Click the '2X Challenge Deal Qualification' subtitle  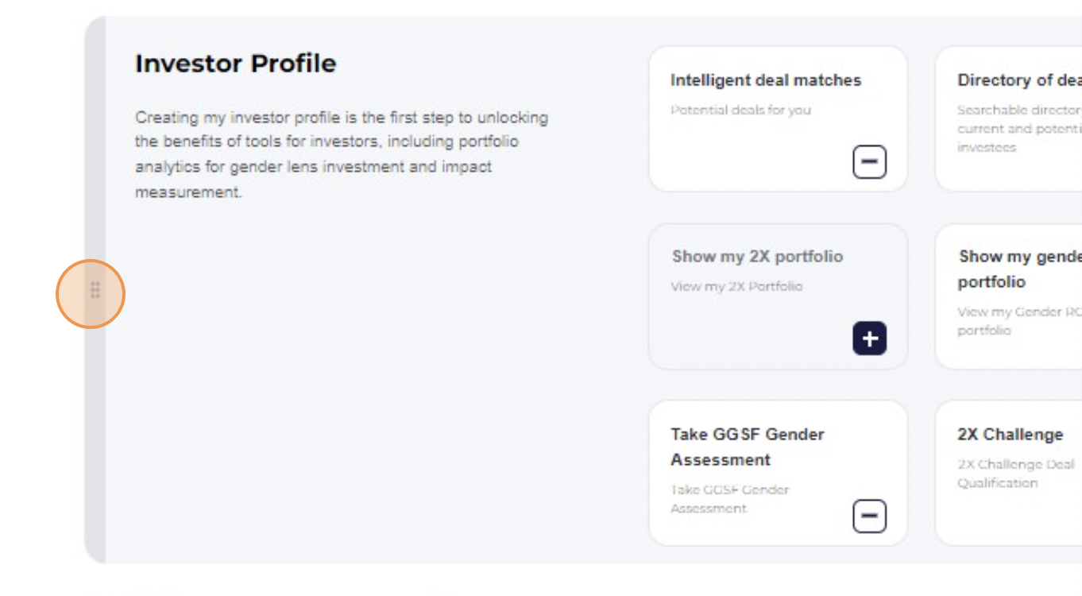click(1015, 474)
